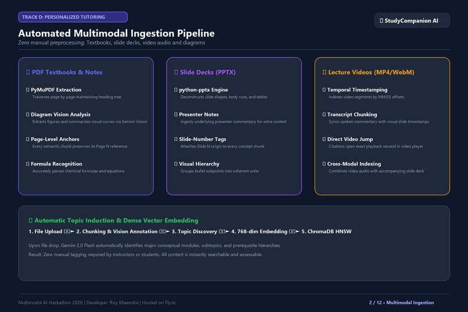Click the Temporal Timestamping item
Viewport: 468px width, 312px height.
(357, 90)
